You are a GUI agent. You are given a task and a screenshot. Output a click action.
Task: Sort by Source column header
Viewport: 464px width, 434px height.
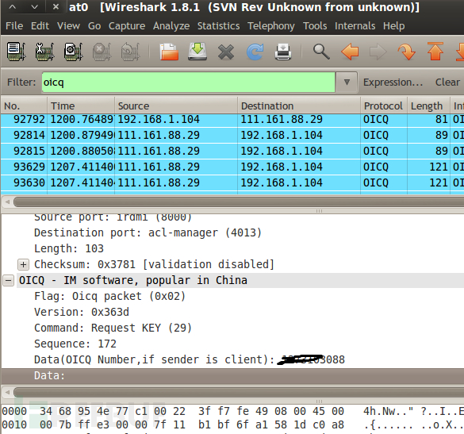point(176,106)
